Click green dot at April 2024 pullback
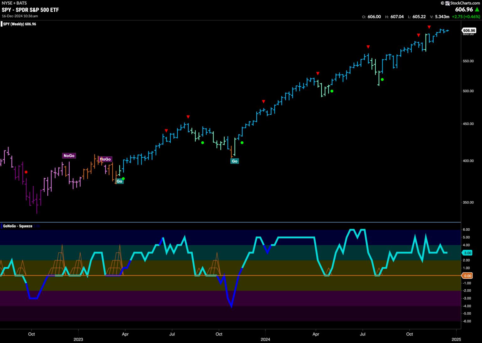 click(332, 91)
